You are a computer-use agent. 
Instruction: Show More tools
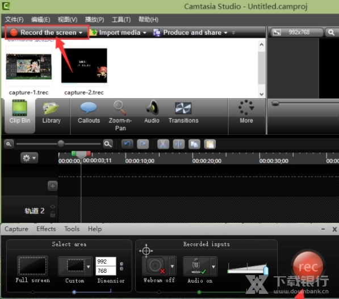pyautogui.click(x=246, y=112)
